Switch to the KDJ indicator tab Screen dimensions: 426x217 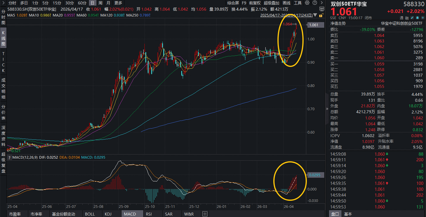coord(108,214)
